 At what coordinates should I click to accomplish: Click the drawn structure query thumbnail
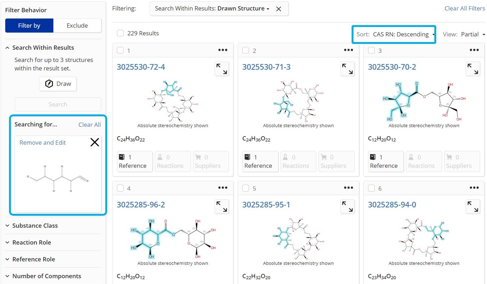tap(58, 179)
